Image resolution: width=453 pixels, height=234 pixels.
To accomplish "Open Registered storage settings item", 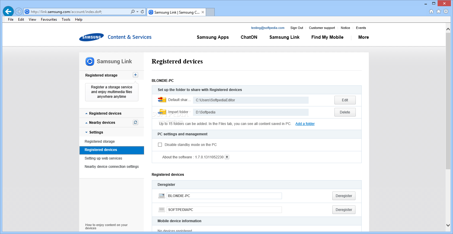I will click(100, 142).
